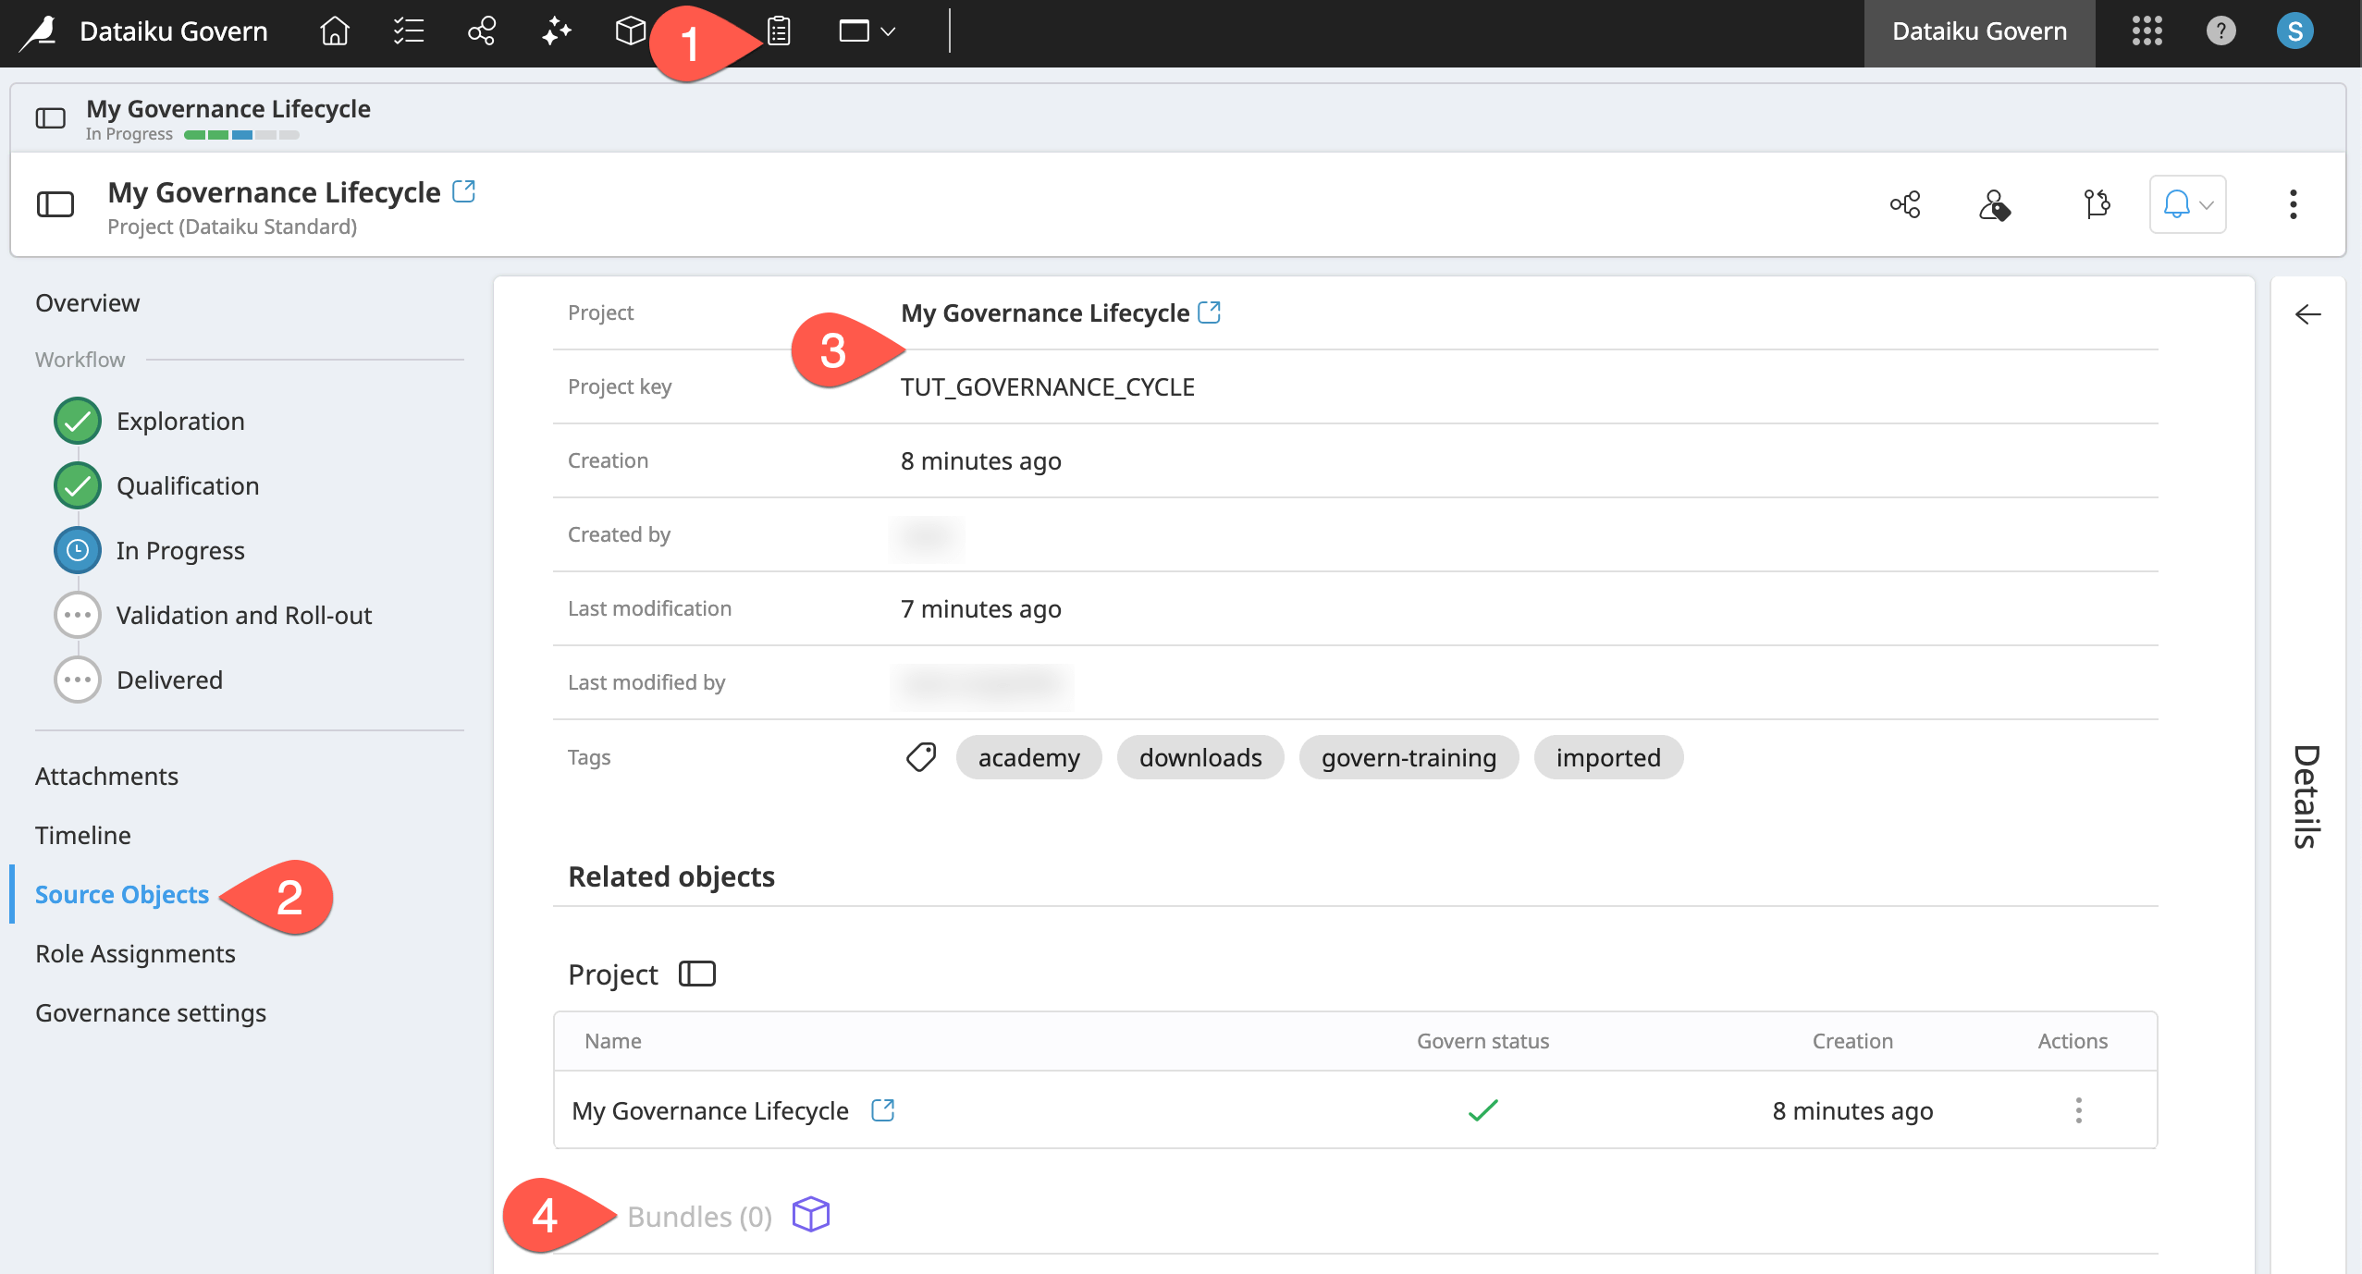Click the Qualification green check icon
This screenshot has width=2362, height=1274.
pos(78,485)
